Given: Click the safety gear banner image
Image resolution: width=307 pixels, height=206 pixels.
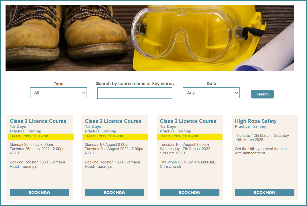Looking at the screenshot, I should point(150,38).
